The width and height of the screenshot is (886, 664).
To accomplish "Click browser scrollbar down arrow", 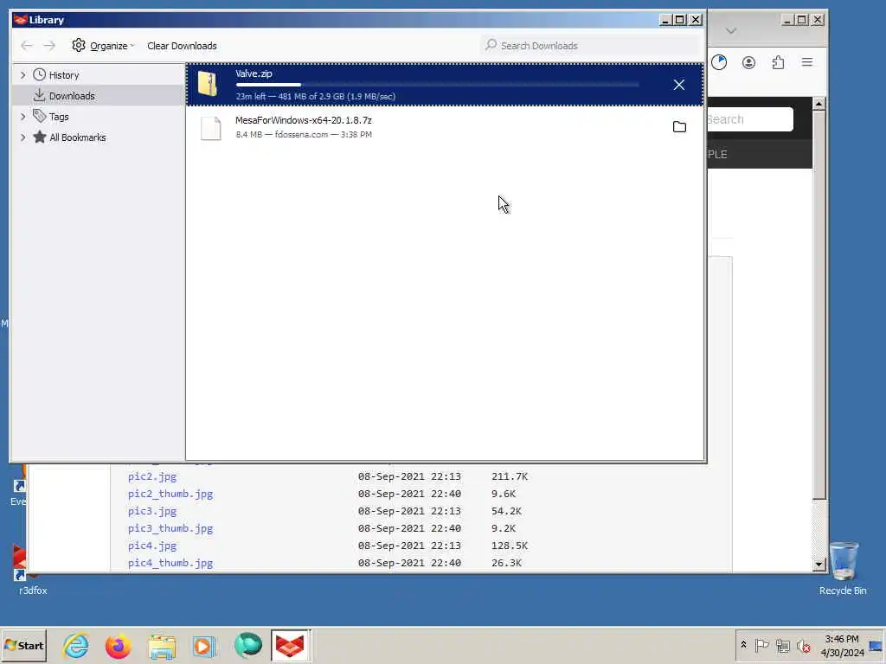I will (819, 564).
